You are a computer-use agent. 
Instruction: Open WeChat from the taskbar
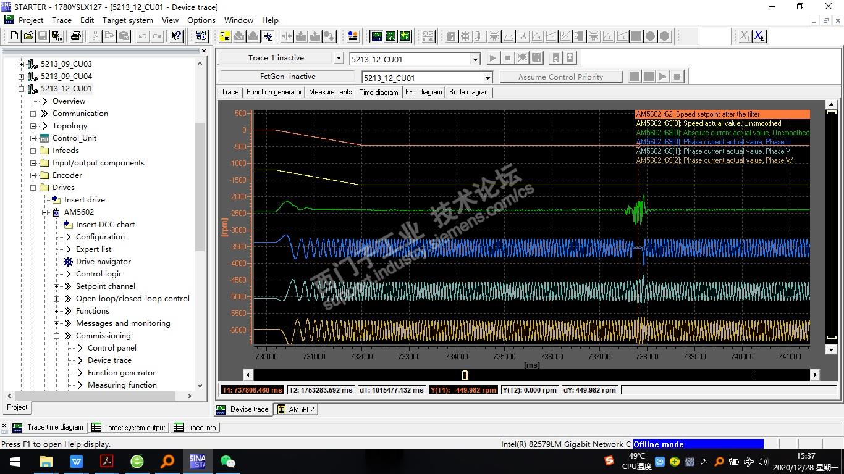tap(228, 461)
